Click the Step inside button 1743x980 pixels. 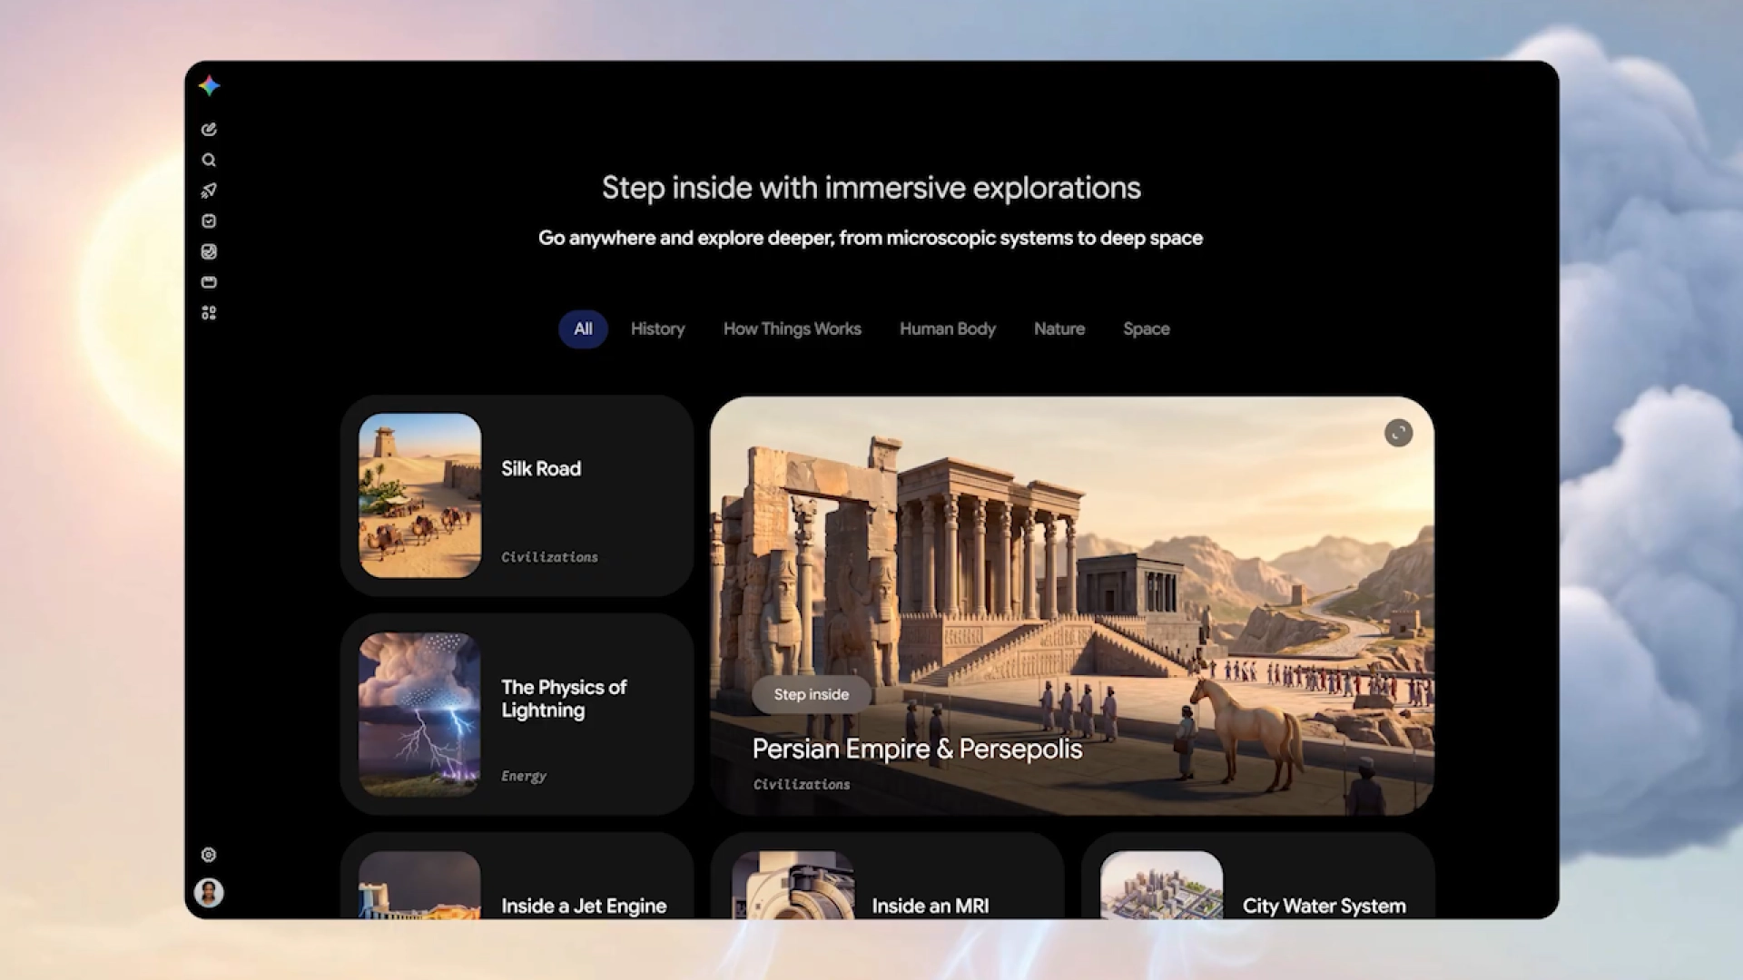pos(812,694)
